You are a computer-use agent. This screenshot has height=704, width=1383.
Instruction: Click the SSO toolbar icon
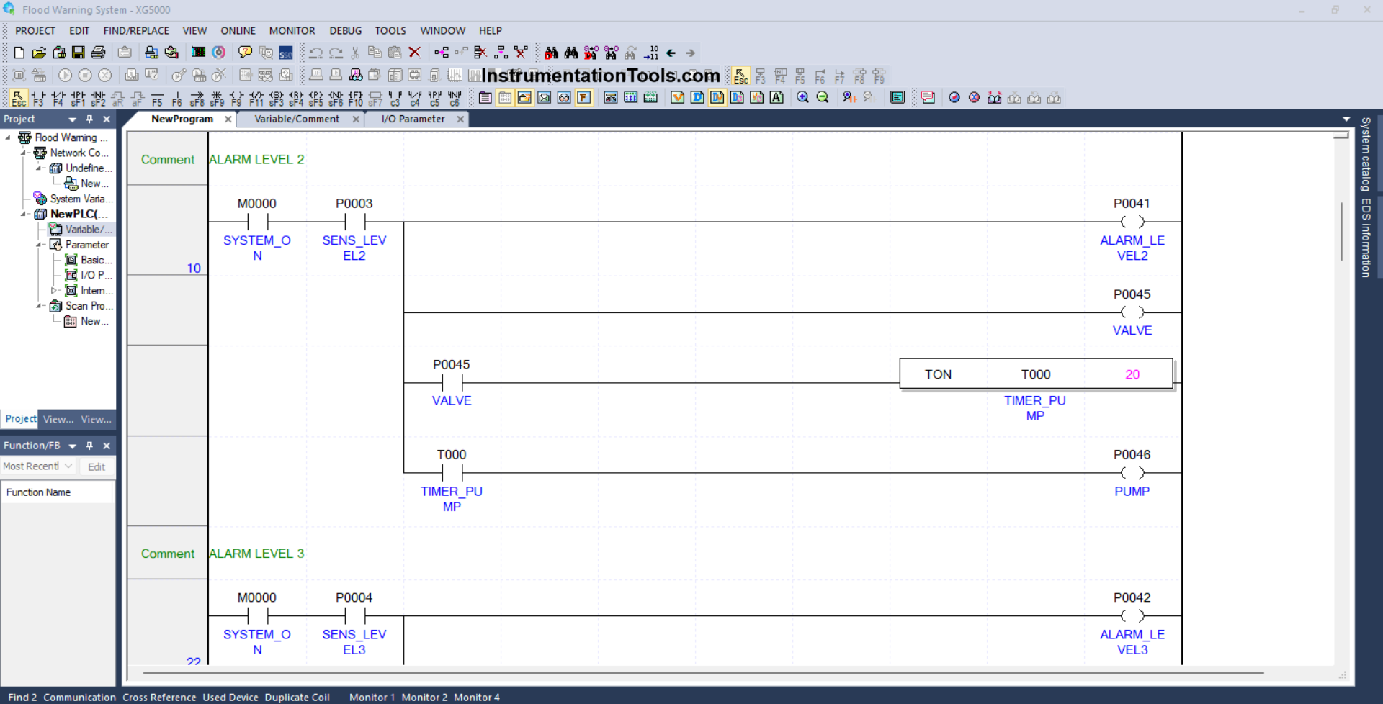coord(286,53)
